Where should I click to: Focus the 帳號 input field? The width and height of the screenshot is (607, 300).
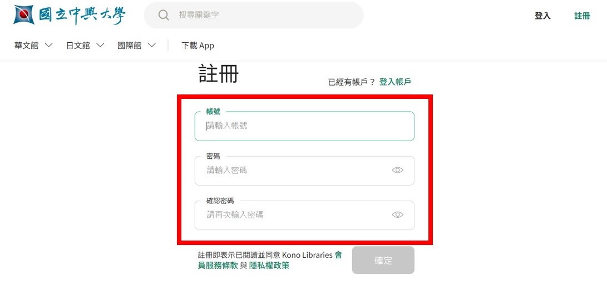(304, 126)
